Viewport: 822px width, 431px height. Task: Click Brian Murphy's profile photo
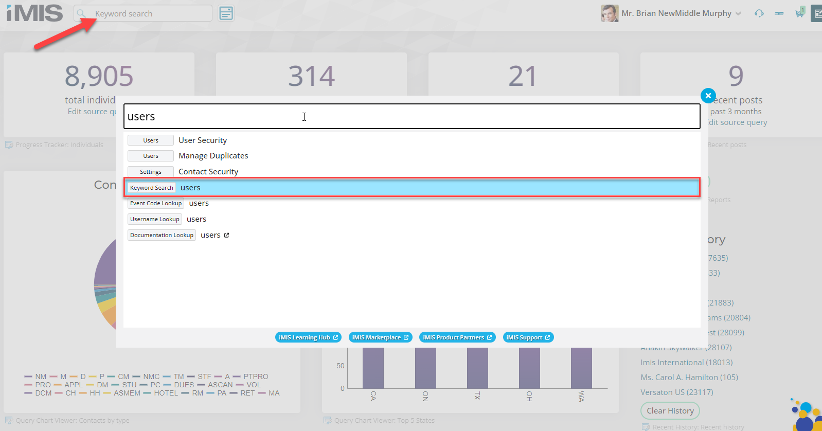pos(610,13)
